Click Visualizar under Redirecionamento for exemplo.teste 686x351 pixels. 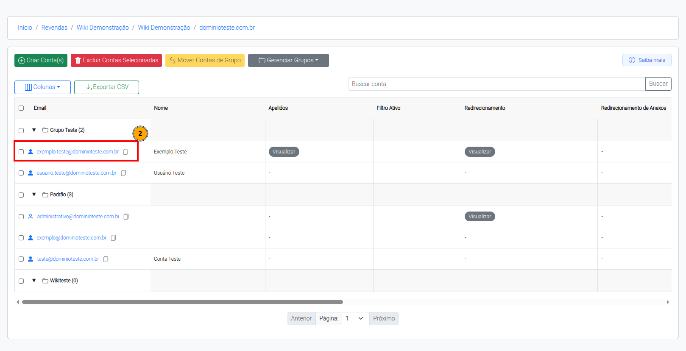(x=480, y=152)
